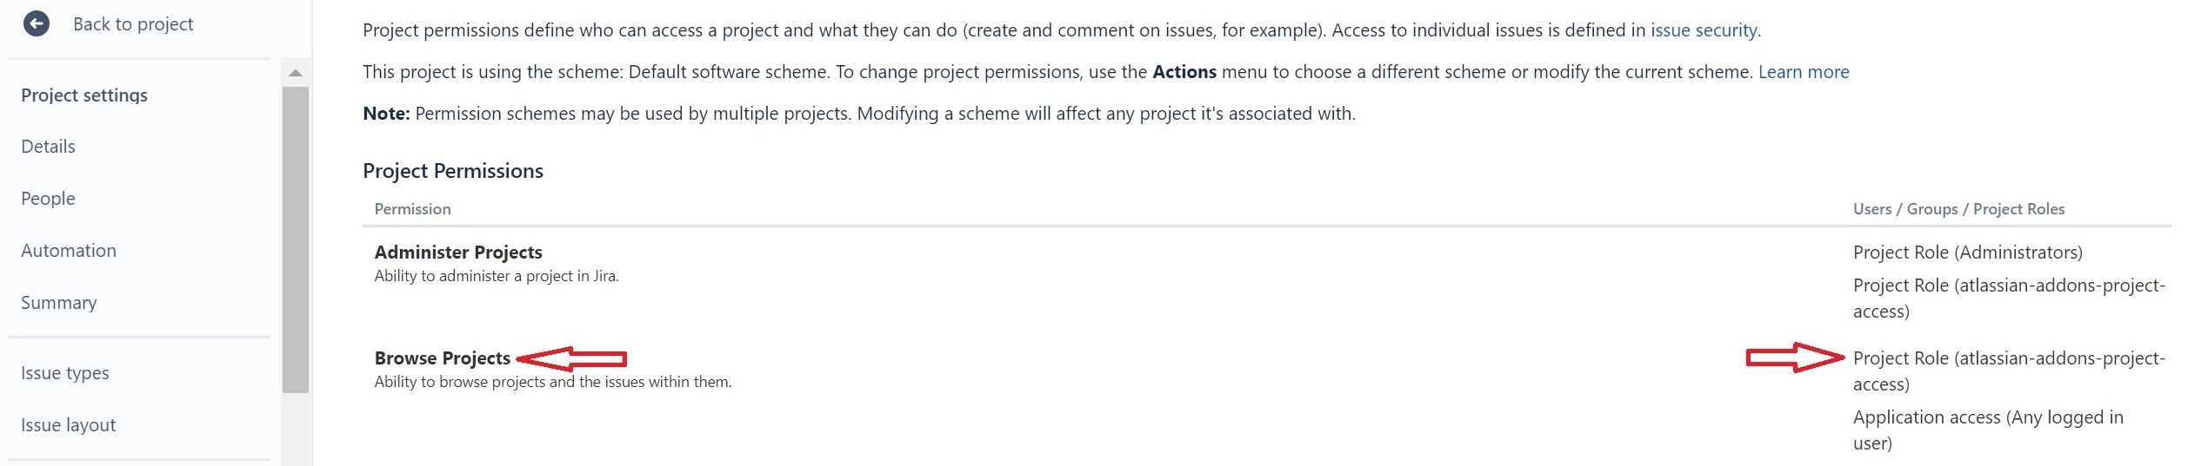The height and width of the screenshot is (466, 2201).
Task: Click the Project settings heading
Action: coord(84,95)
